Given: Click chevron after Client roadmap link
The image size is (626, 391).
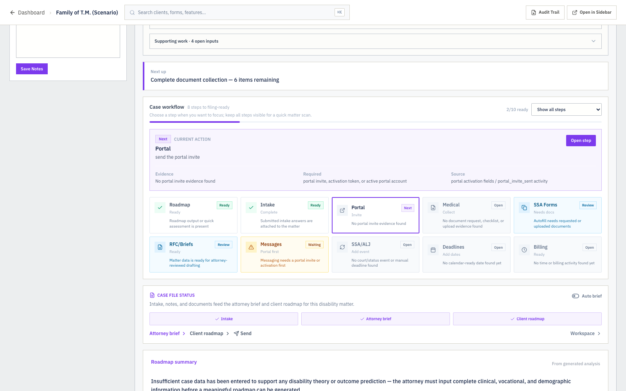Looking at the screenshot, I should coord(228,334).
